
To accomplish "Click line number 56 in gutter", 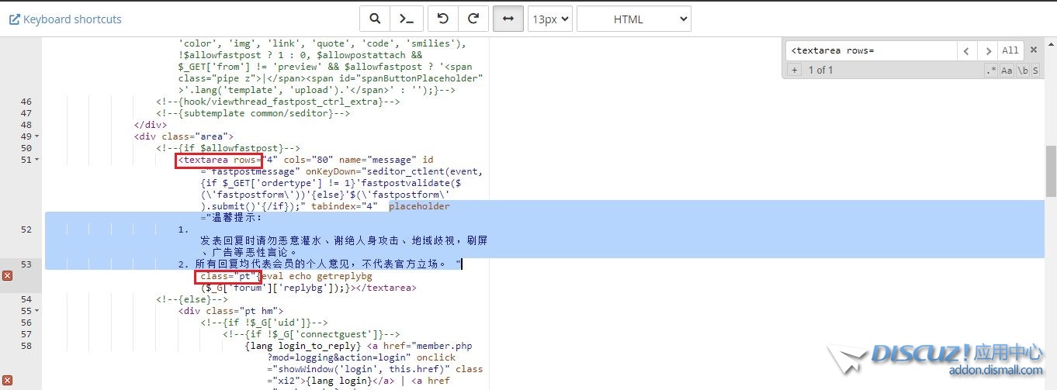I will [26, 323].
